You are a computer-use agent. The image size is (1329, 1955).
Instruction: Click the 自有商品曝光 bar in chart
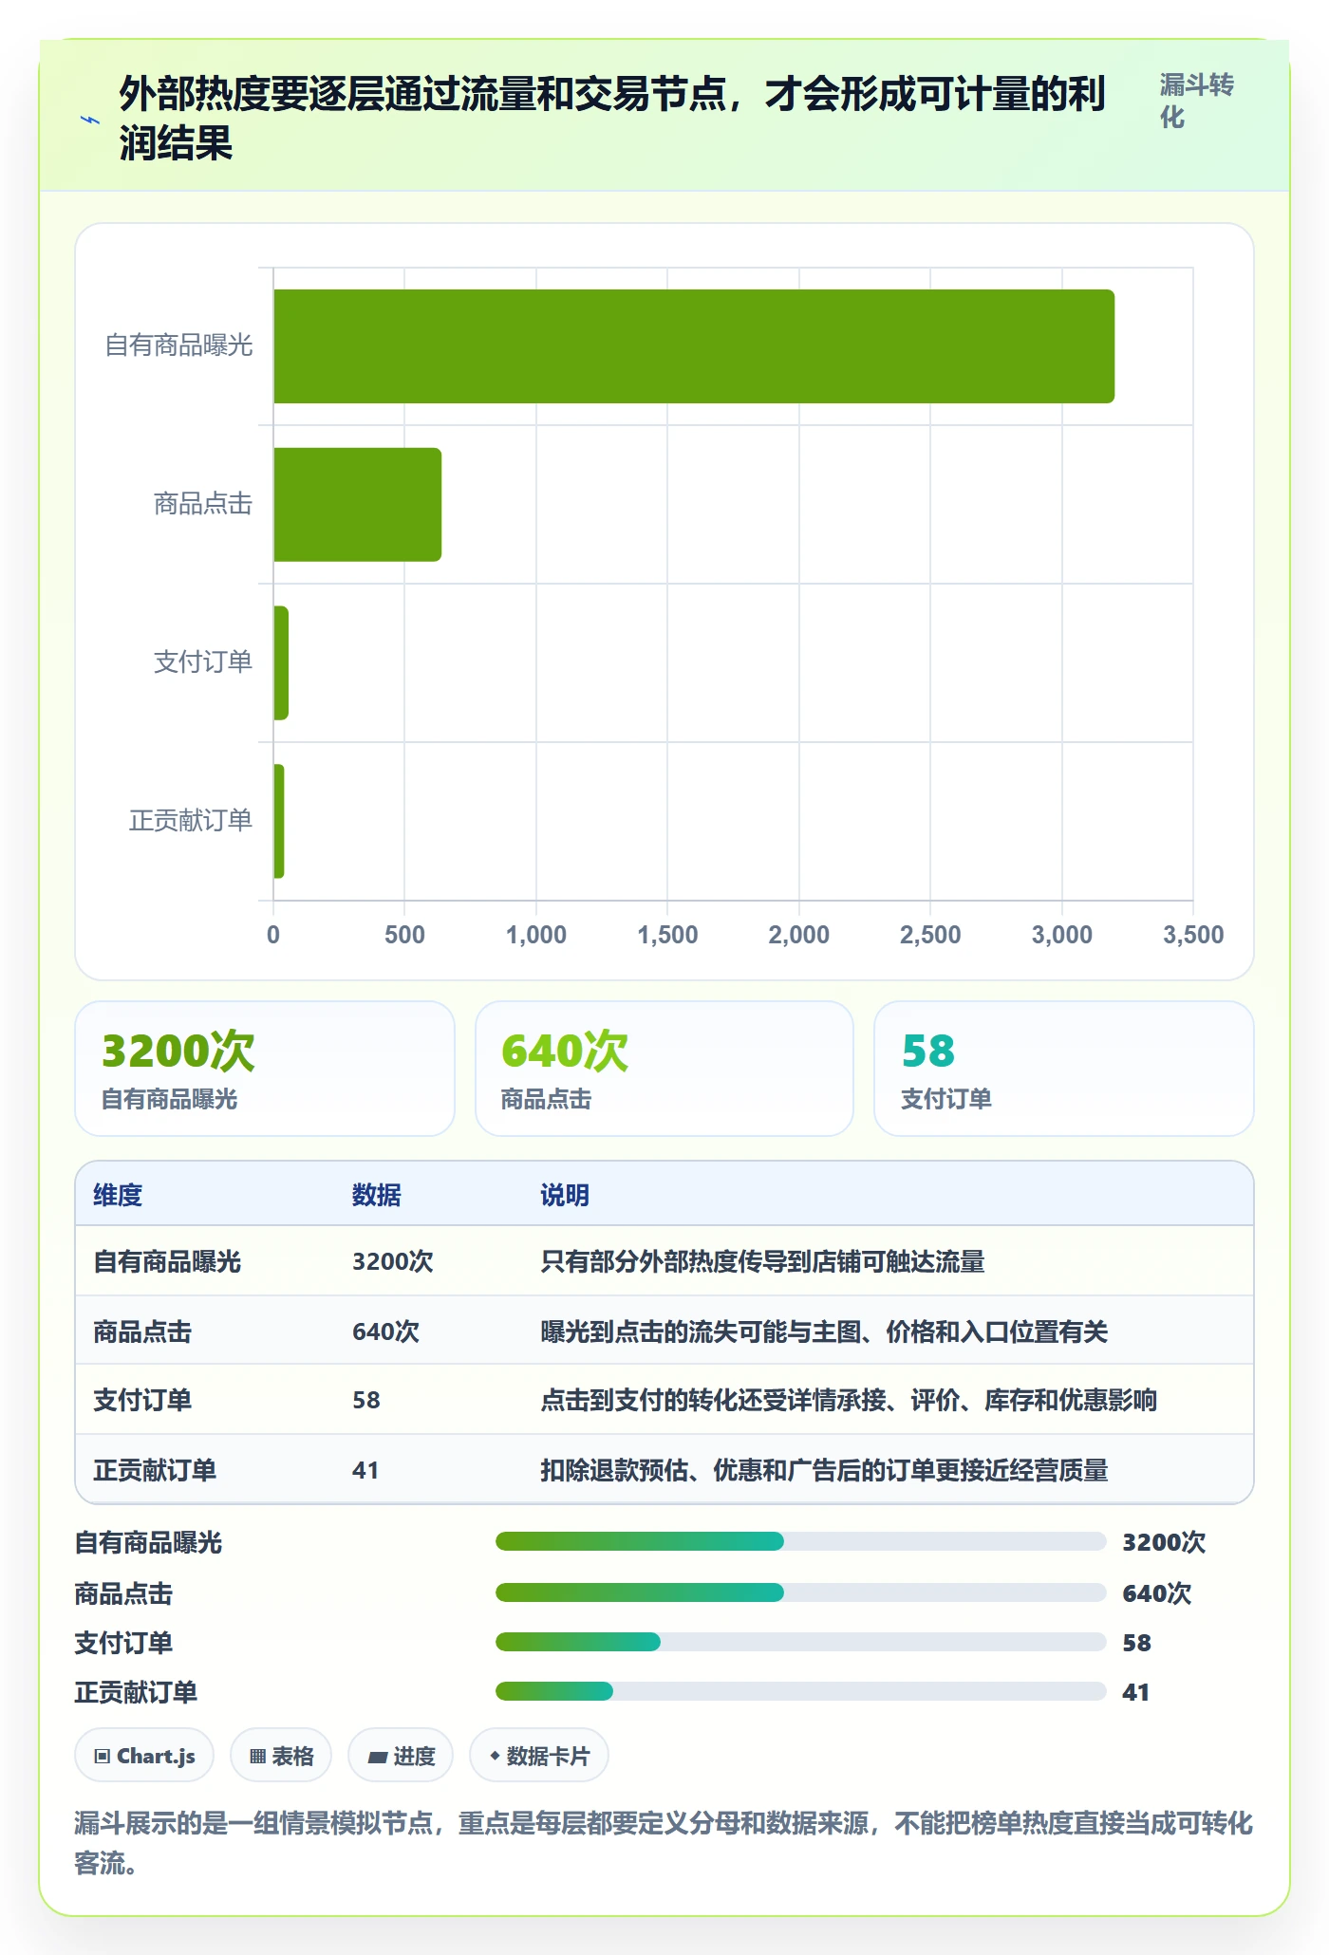pyautogui.click(x=694, y=346)
